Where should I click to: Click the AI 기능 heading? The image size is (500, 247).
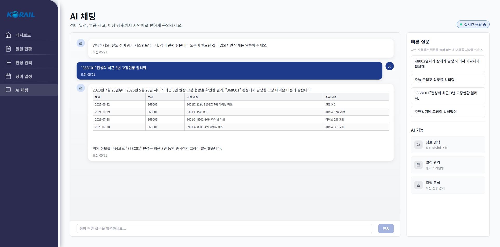pos(417,130)
